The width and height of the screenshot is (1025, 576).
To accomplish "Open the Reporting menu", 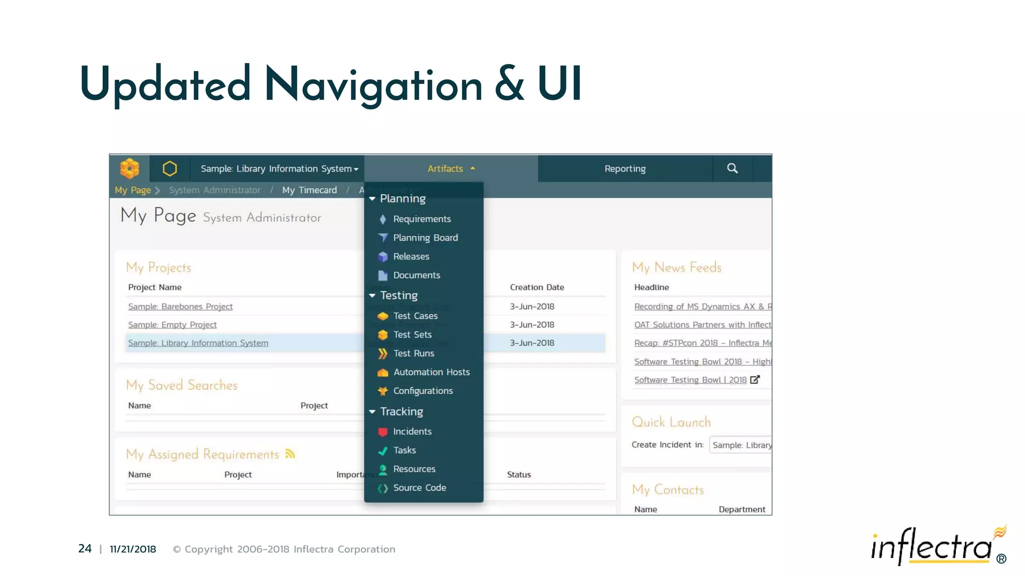I will (x=625, y=168).
